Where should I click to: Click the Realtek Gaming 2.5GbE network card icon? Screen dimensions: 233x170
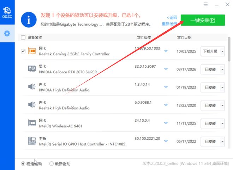tap(32, 51)
